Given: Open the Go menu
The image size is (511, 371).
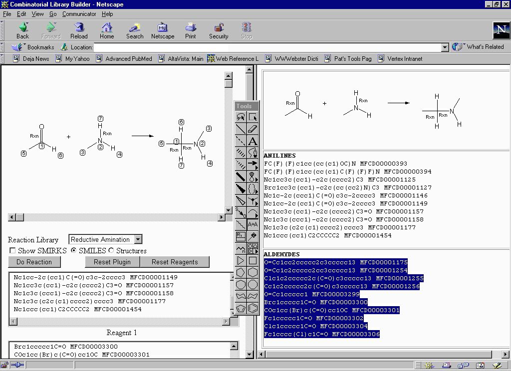Looking at the screenshot, I should click(53, 14).
